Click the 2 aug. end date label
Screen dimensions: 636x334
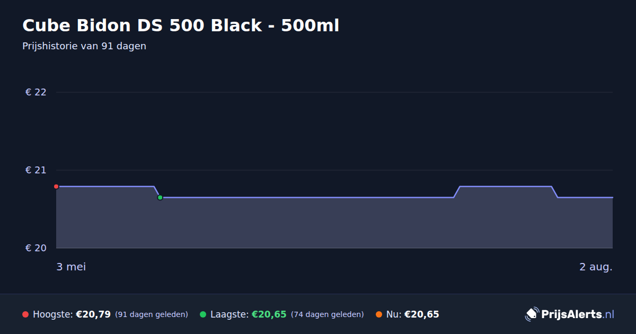pyautogui.click(x=596, y=267)
